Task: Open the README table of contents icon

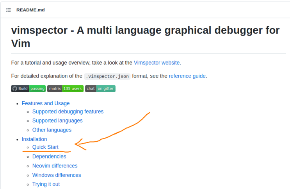Action: [8, 10]
